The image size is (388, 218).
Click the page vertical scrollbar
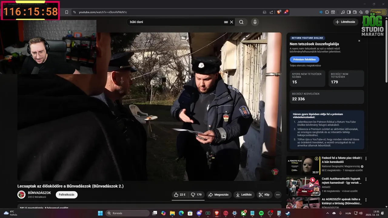[x=386, y=51]
